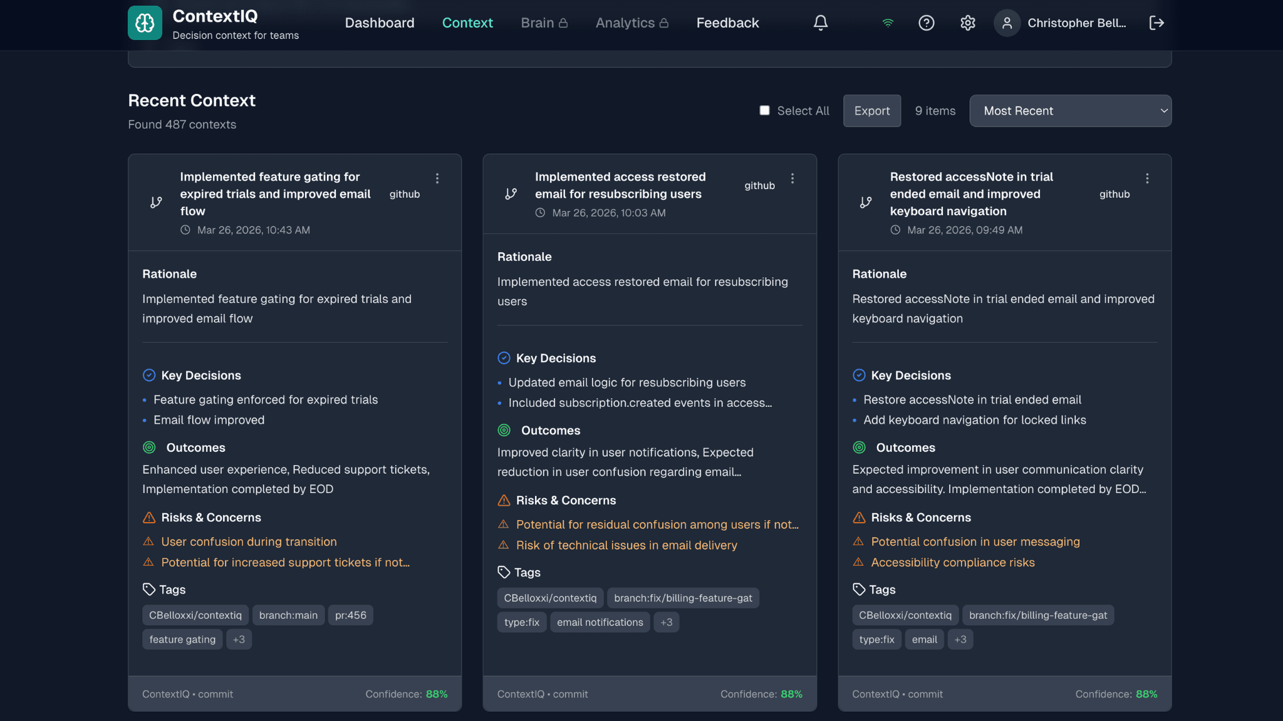Switch to the Dashboard tab
Image resolution: width=1283 pixels, height=721 pixels.
click(x=380, y=23)
